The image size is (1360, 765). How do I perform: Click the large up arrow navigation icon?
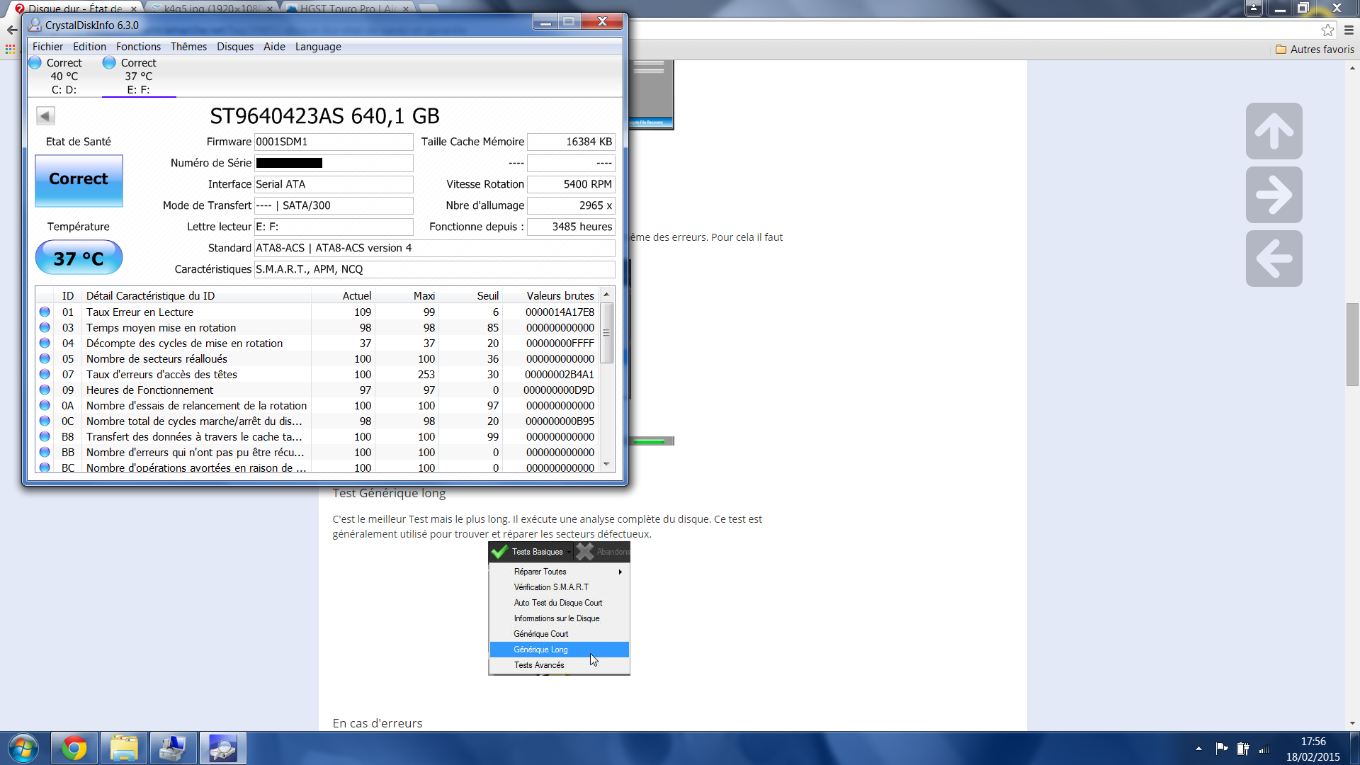(1274, 131)
